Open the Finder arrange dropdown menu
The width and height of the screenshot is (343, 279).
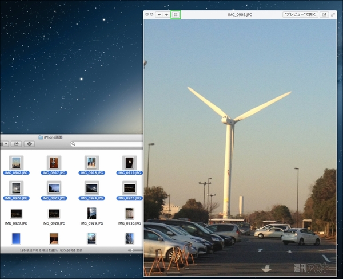click(x=3, y=144)
